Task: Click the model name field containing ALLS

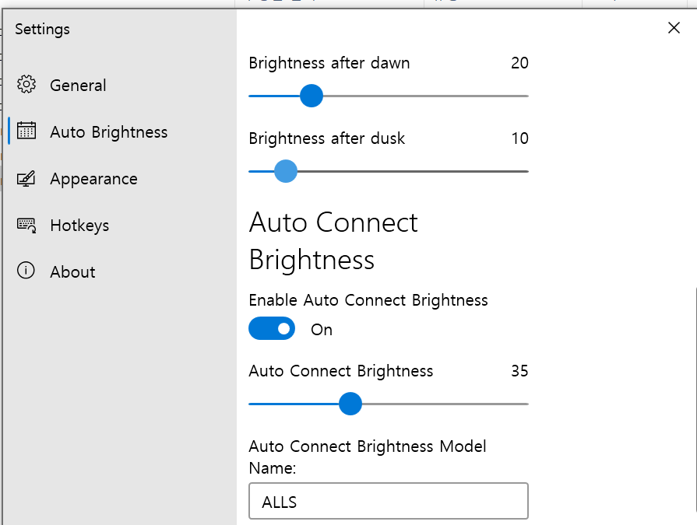Action: 389,501
